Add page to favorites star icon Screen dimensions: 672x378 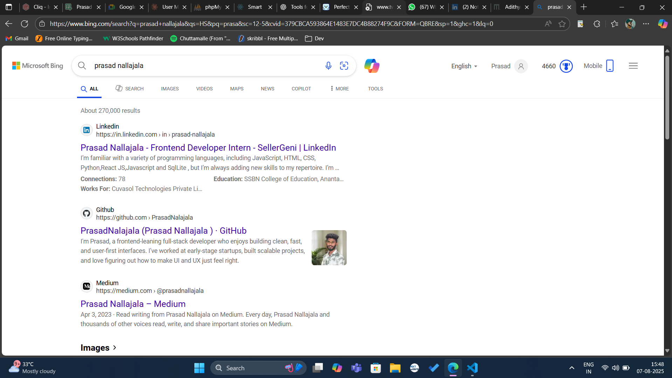(562, 24)
